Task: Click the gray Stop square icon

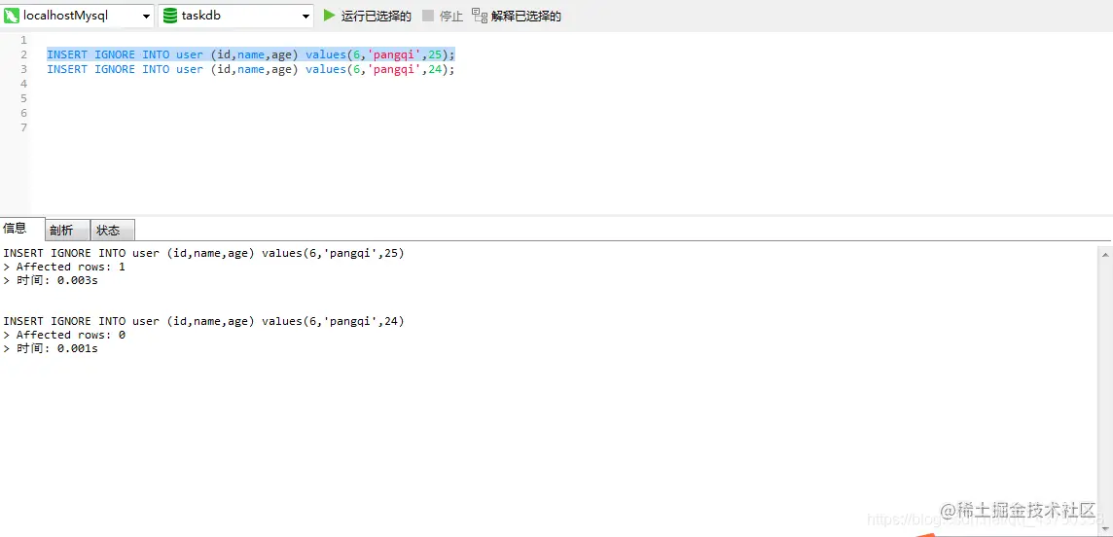Action: tap(428, 16)
